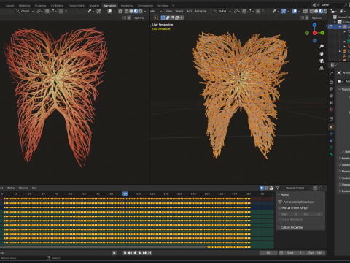Image resolution: width=350 pixels, height=263 pixels.
Task: Open Options dropdown in left viewport
Action: [x=141, y=18]
